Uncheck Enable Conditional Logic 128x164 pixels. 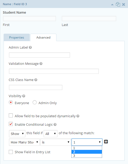coord(11,124)
